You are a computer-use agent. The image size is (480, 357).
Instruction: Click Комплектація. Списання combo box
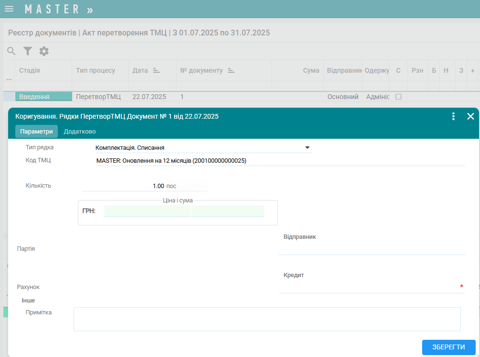pos(204,148)
